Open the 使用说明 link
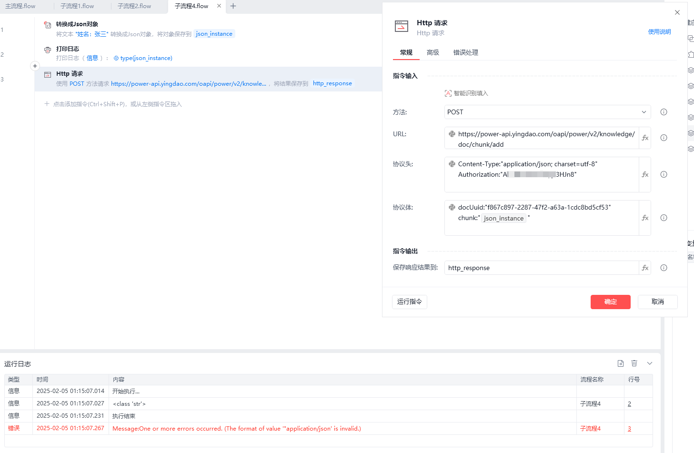Viewport: 694px width, 453px height. (x=659, y=32)
